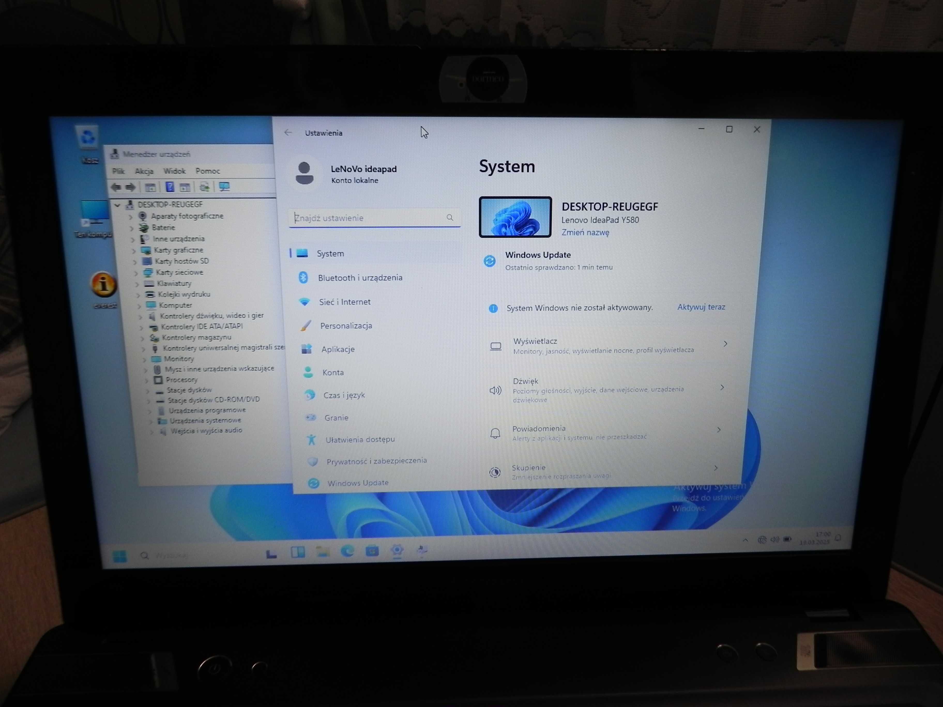Open Pomoc menu in Menedżer urządzeń
The image size is (943, 707).
208,171
